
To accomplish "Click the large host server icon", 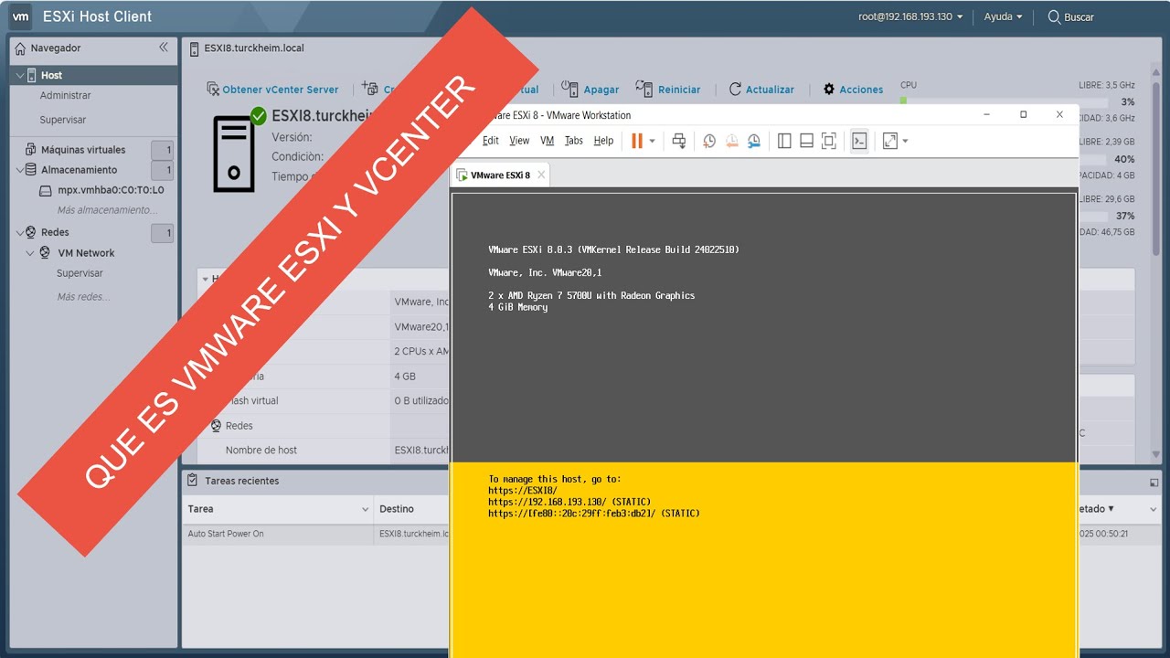I will coord(234,154).
